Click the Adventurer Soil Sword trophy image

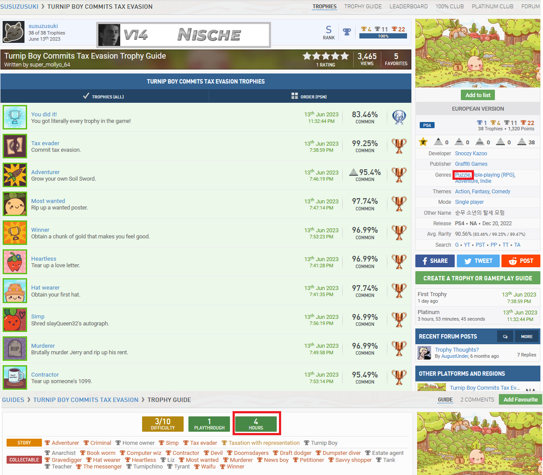pyautogui.click(x=15, y=175)
